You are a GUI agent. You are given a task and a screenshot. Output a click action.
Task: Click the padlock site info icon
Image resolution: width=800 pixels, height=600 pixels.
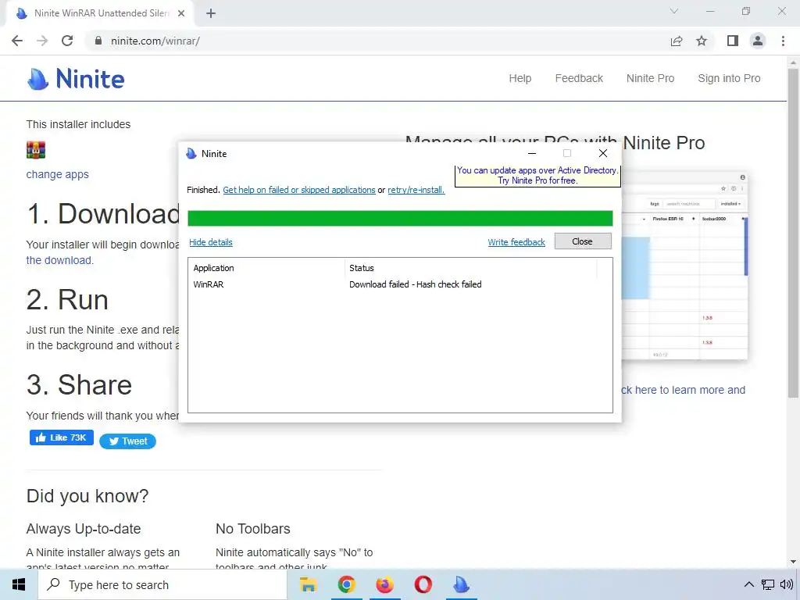[98, 41]
